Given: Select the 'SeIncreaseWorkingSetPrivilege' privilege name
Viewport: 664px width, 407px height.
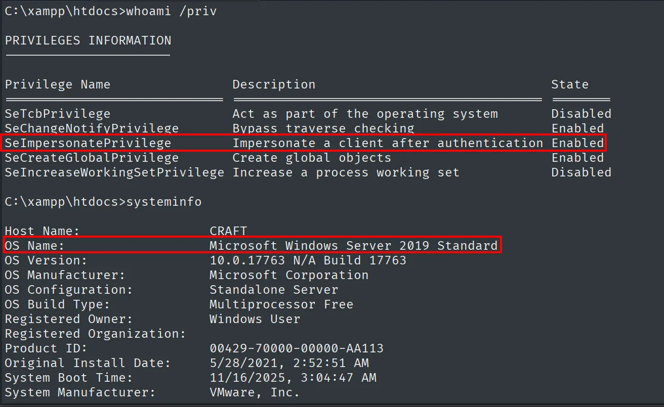Looking at the screenshot, I should click(114, 172).
